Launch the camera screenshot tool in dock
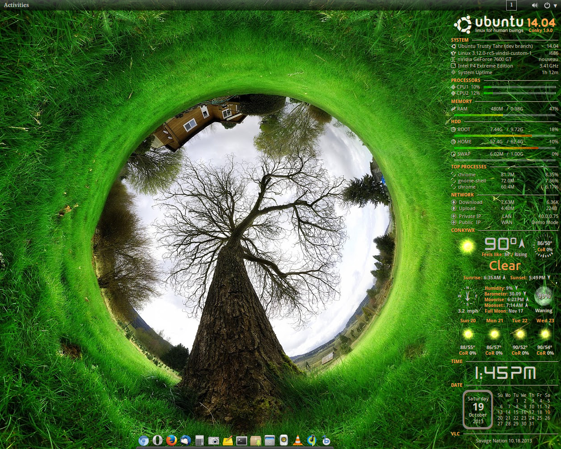 tap(213, 440)
